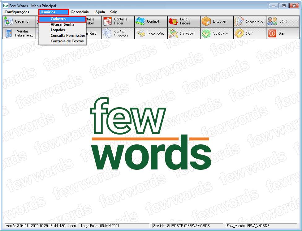Click Few_Words - FEW_WORDS status entry
Viewport: 302px width, 231px height.
pos(248,226)
